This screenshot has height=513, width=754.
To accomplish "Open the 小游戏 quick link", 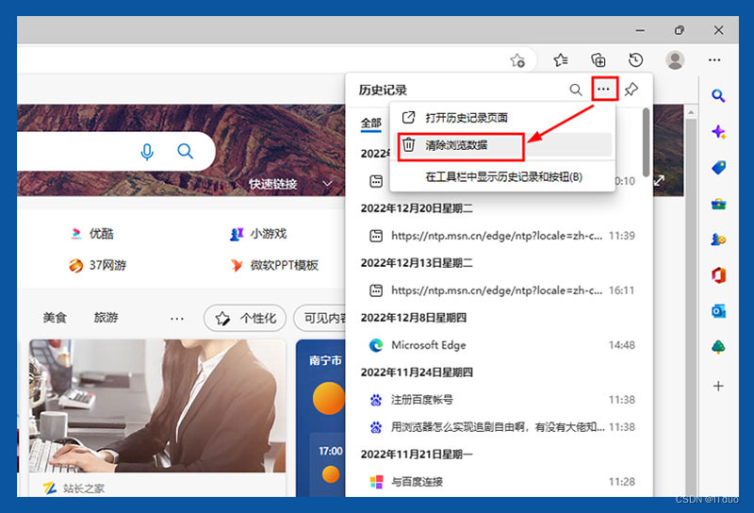I will pos(258,234).
